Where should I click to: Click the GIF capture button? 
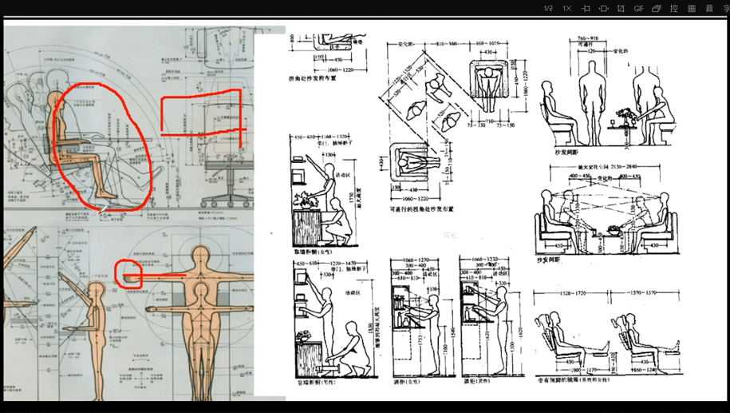[639, 8]
